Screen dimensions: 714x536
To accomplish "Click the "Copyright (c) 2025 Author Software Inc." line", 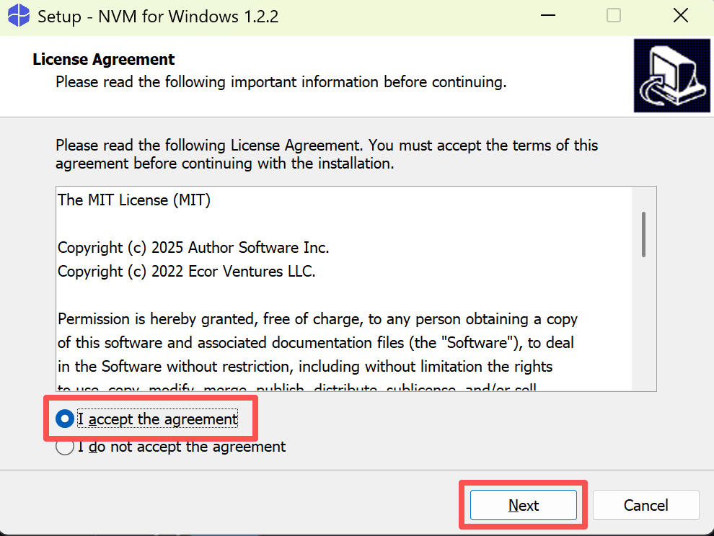I will point(193,248).
